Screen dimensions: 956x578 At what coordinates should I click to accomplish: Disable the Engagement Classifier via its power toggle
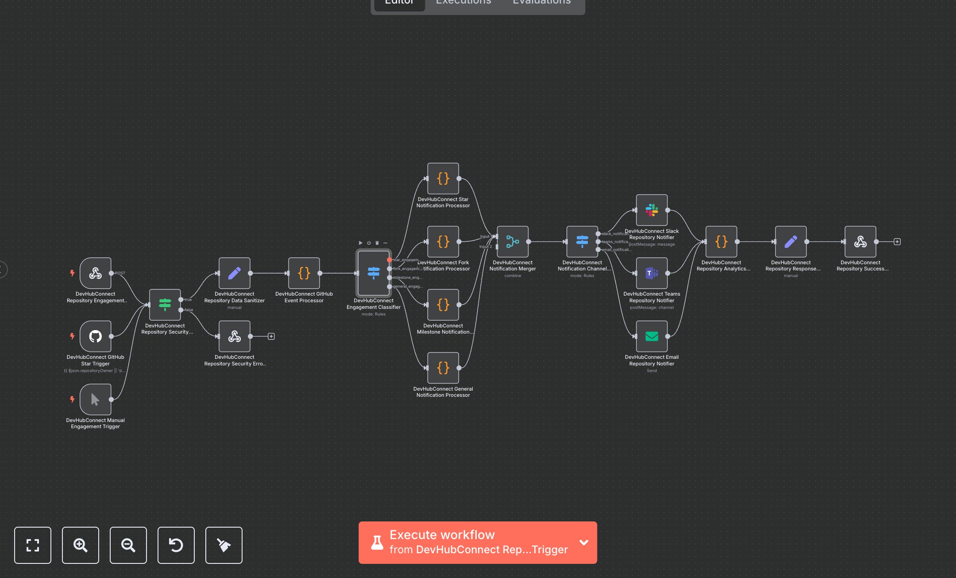[x=368, y=243]
